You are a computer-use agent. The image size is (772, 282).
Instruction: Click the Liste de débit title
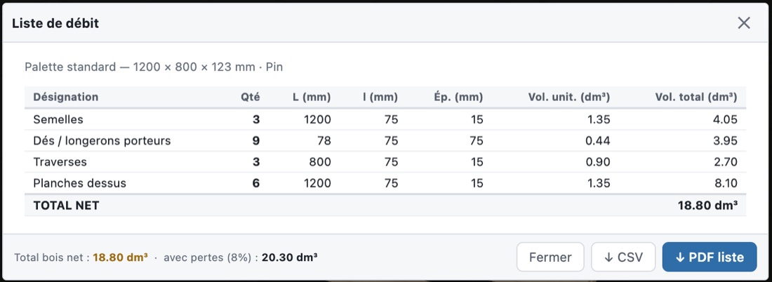coord(55,23)
